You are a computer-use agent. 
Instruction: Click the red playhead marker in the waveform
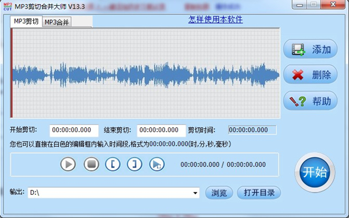[12, 72]
